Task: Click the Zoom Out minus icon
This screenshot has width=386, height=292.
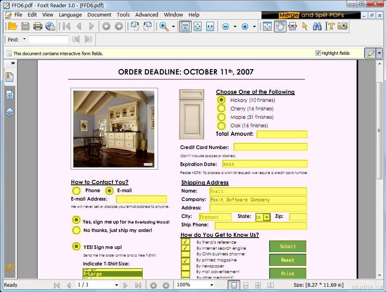Action: [x=226, y=26]
